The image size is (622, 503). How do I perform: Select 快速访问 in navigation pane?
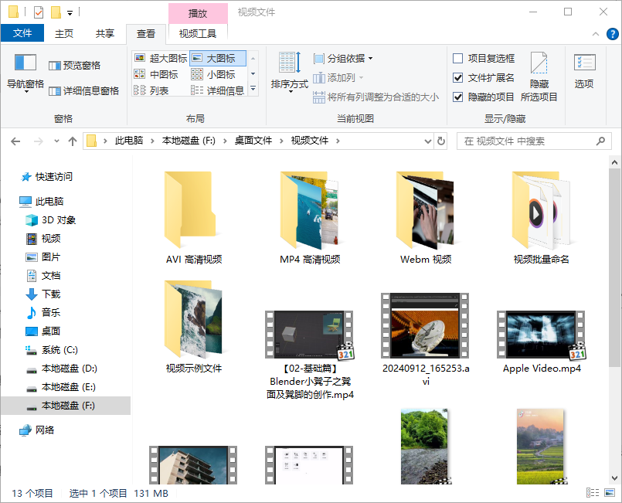[47, 176]
